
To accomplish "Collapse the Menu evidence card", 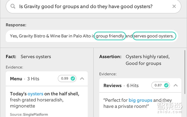I will click(x=82, y=78).
